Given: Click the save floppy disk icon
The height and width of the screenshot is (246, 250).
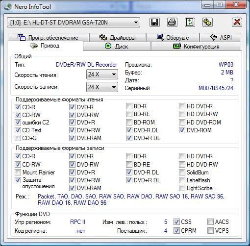Looking at the screenshot, I should (154, 22).
